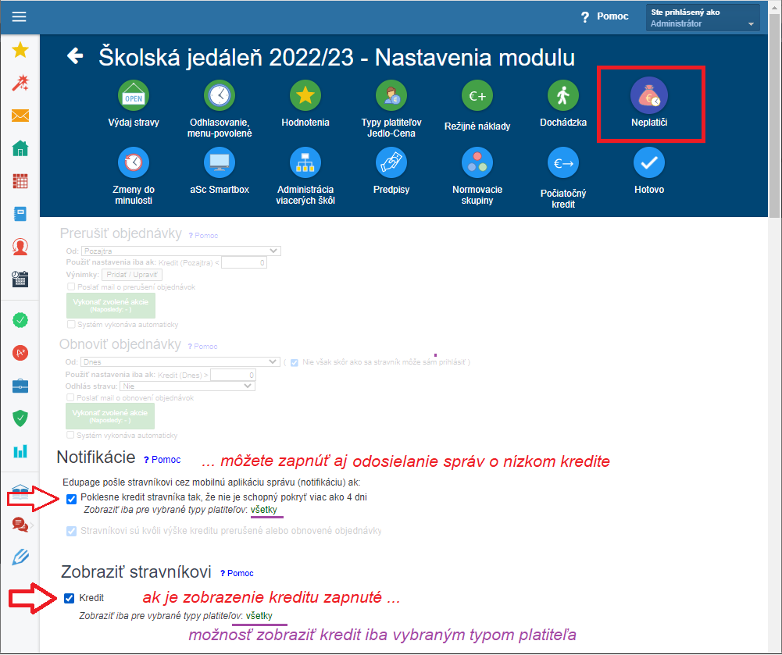This screenshot has width=782, height=655.
Task: Click the Notifikácie section heading
Action: point(96,457)
